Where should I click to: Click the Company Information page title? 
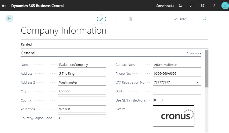63,30
